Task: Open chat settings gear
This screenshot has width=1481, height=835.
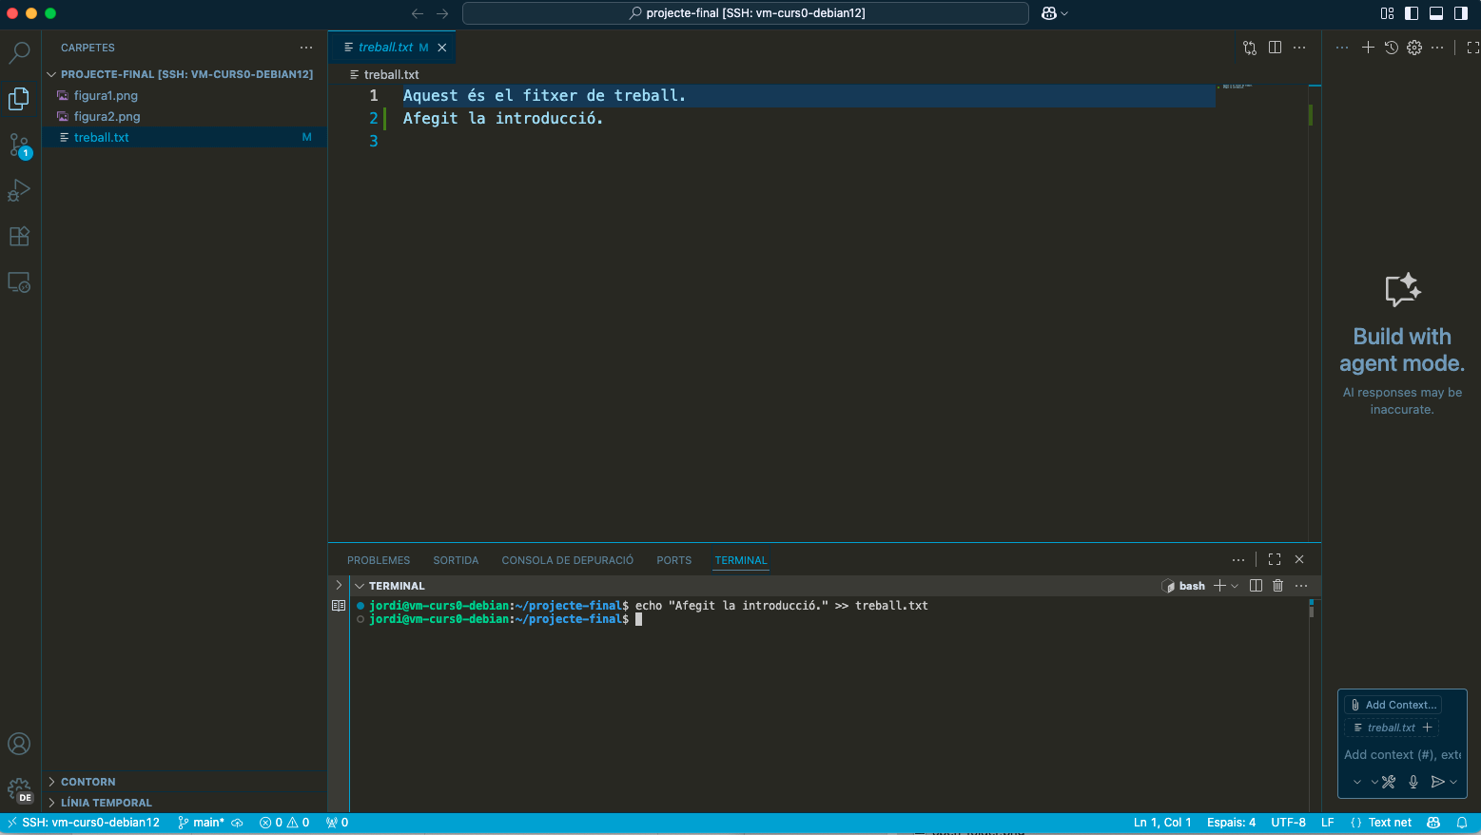Action: (x=1414, y=48)
